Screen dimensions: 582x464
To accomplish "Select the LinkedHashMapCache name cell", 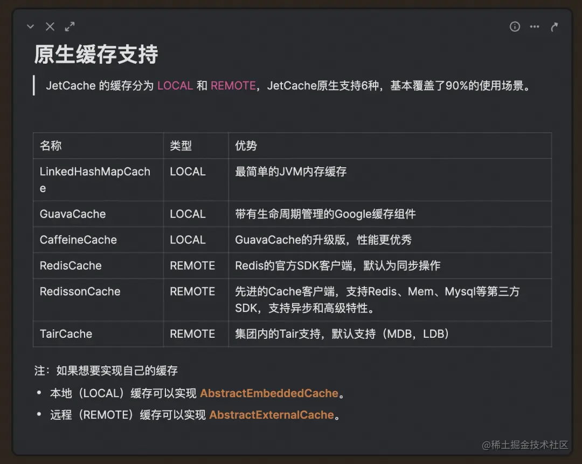I will point(99,180).
